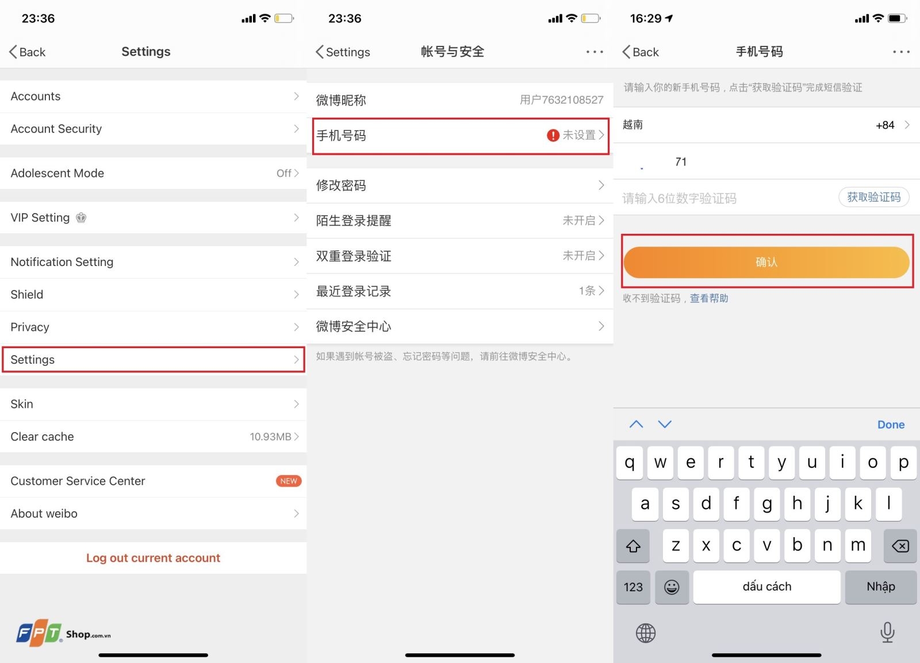Clear cache 10.93MB
920x663 pixels.
[153, 437]
